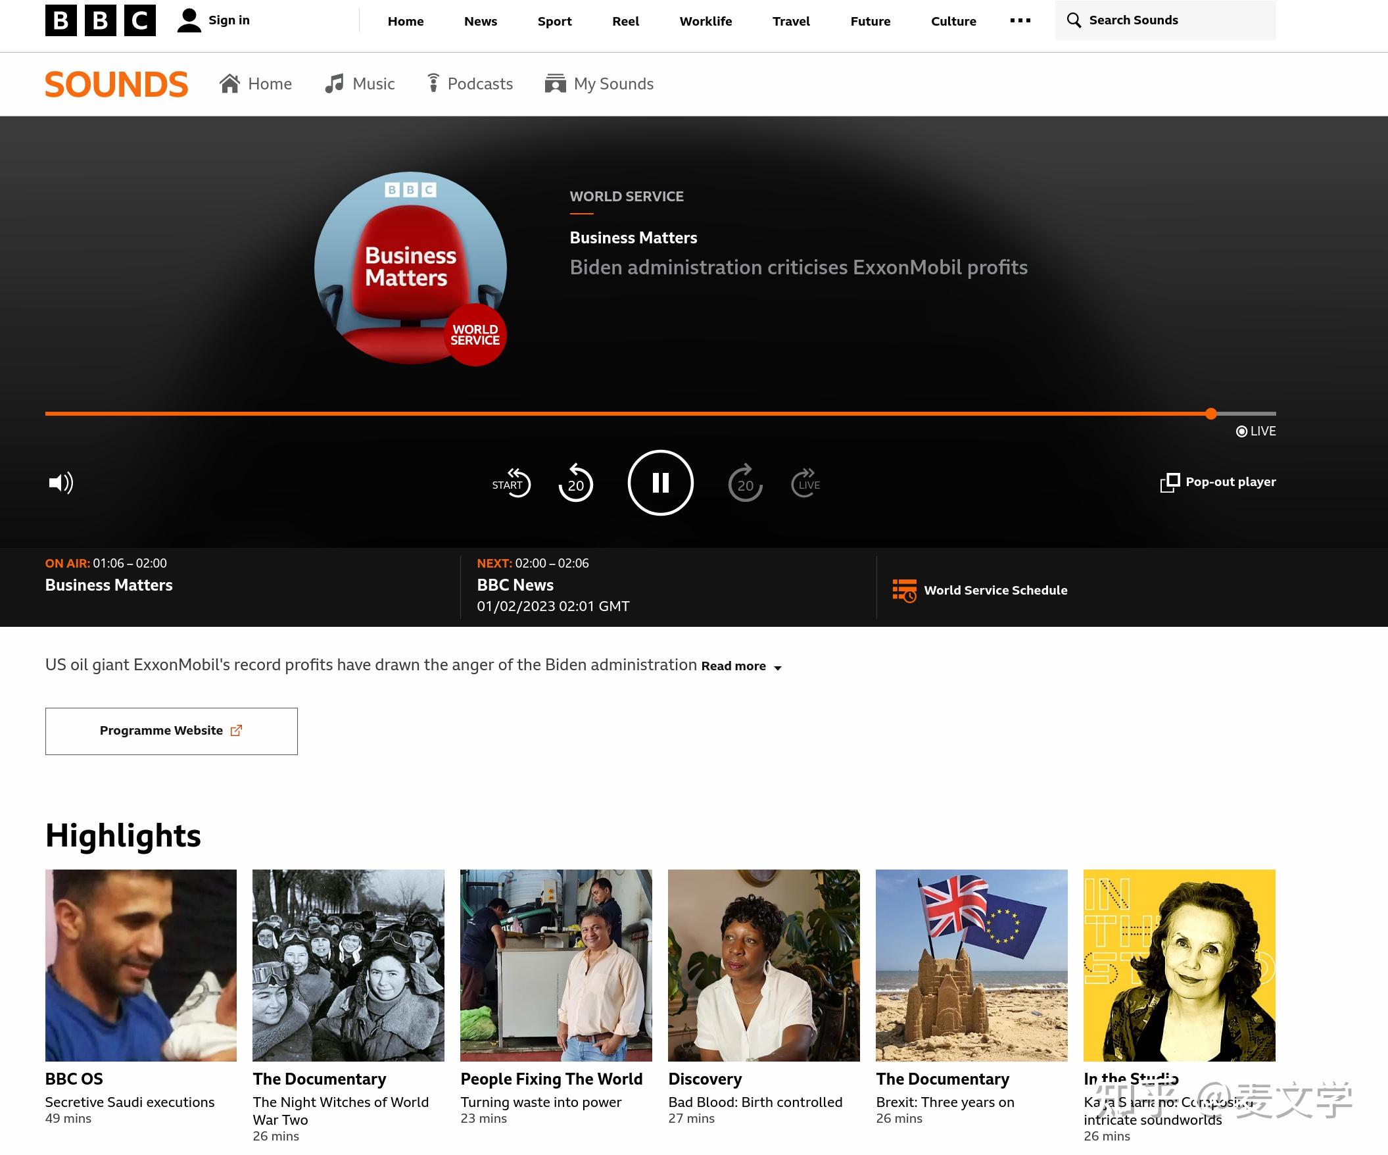This screenshot has width=1388, height=1155.
Task: Pause the live radio playback
Action: pos(659,483)
